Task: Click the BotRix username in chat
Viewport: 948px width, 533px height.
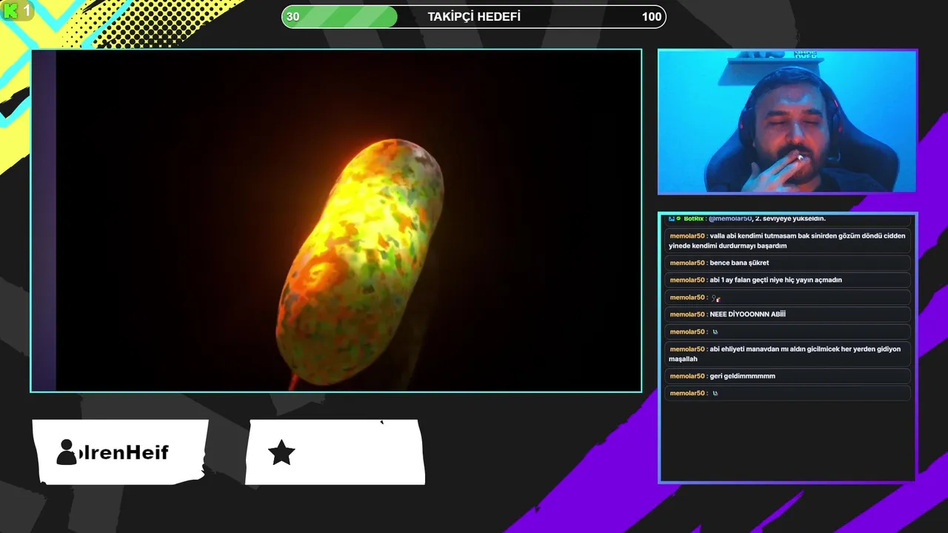Action: (x=693, y=218)
